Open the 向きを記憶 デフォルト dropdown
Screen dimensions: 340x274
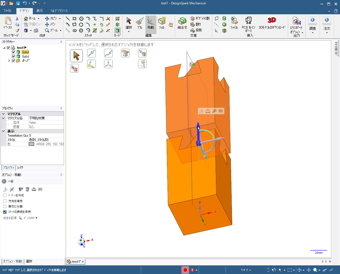pyautogui.click(x=29, y=218)
